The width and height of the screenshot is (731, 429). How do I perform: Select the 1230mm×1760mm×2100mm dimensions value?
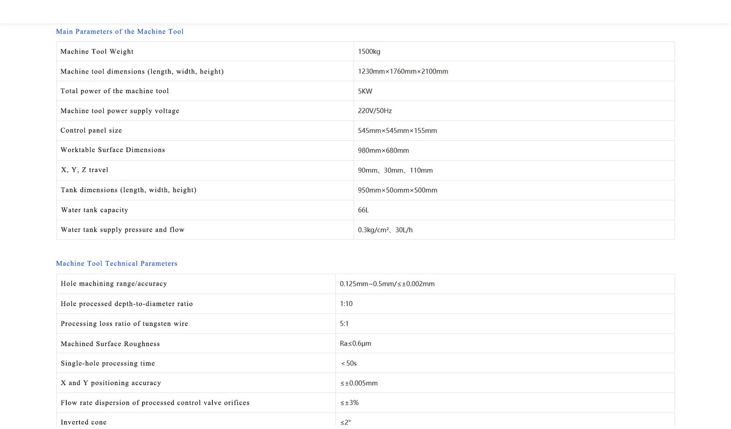[x=403, y=71]
